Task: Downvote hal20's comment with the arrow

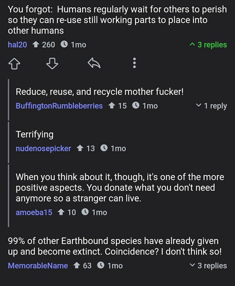Action: (x=53, y=63)
